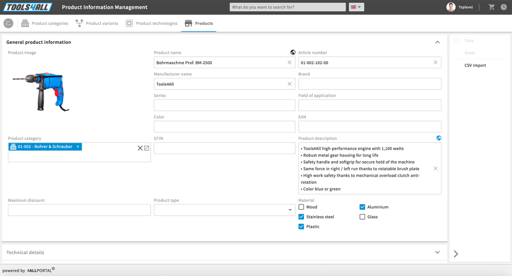Click the CSV Import button
The height and width of the screenshot is (276, 512).
(x=475, y=65)
